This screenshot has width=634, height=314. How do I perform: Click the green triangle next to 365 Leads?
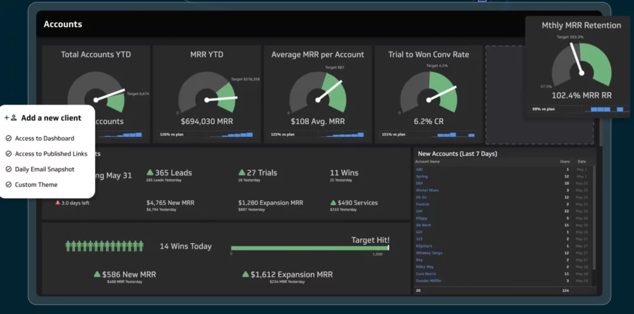[x=150, y=172]
